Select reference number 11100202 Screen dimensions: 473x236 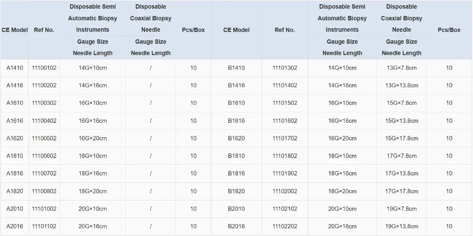[x=44, y=85]
